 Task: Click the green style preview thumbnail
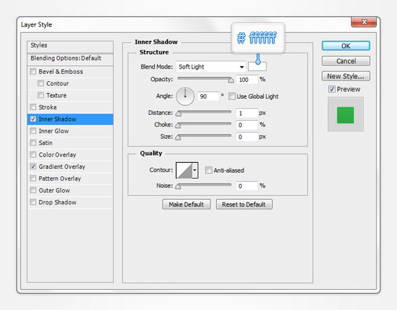tap(346, 115)
